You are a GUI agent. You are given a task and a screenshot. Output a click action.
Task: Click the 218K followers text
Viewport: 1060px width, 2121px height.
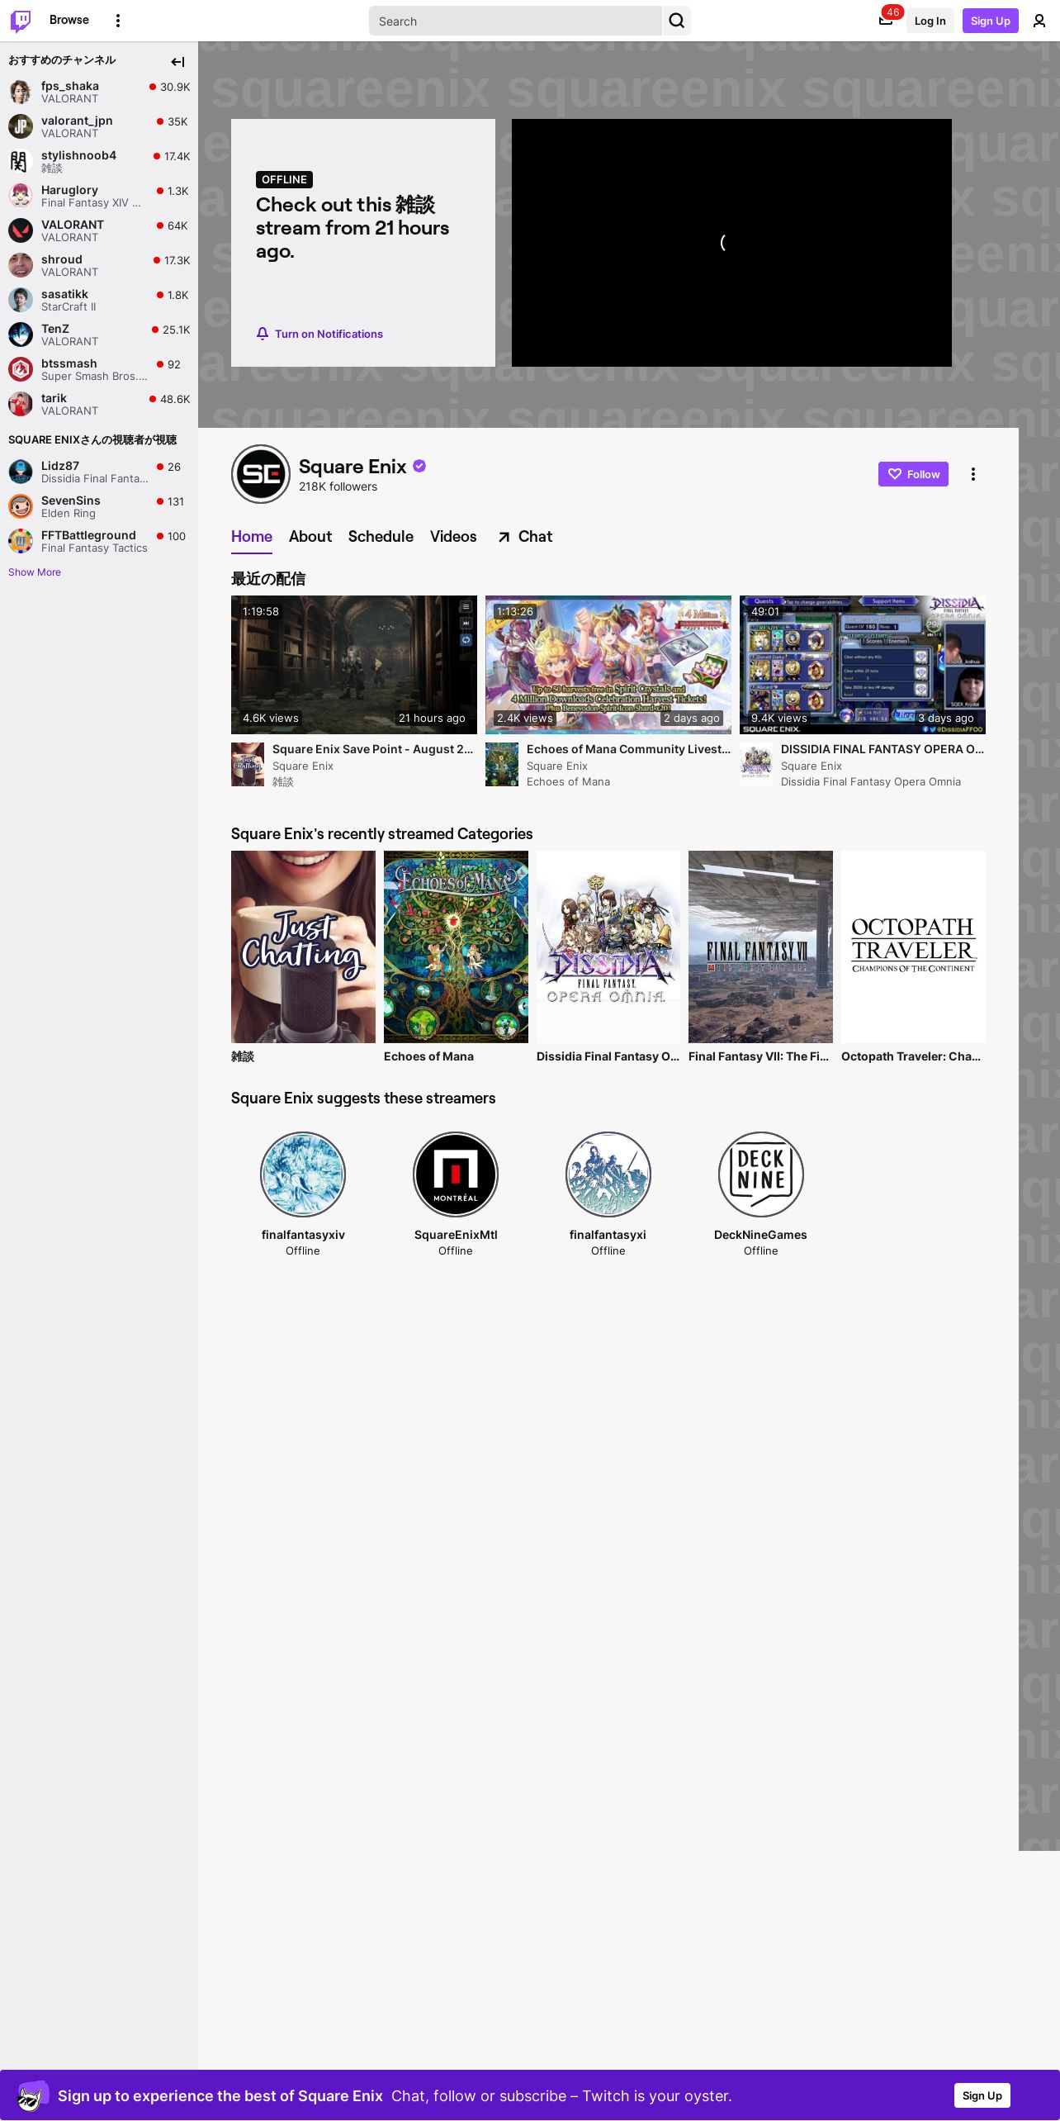tap(338, 486)
